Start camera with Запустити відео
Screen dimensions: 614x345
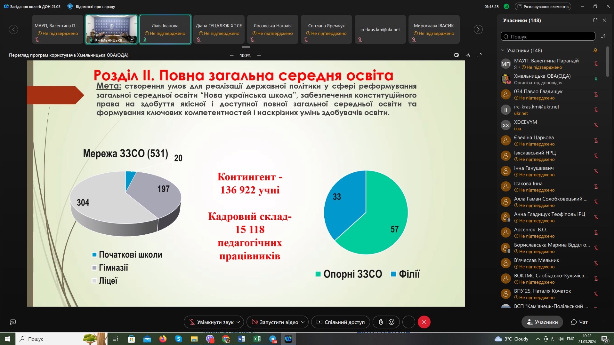pyautogui.click(x=275, y=322)
